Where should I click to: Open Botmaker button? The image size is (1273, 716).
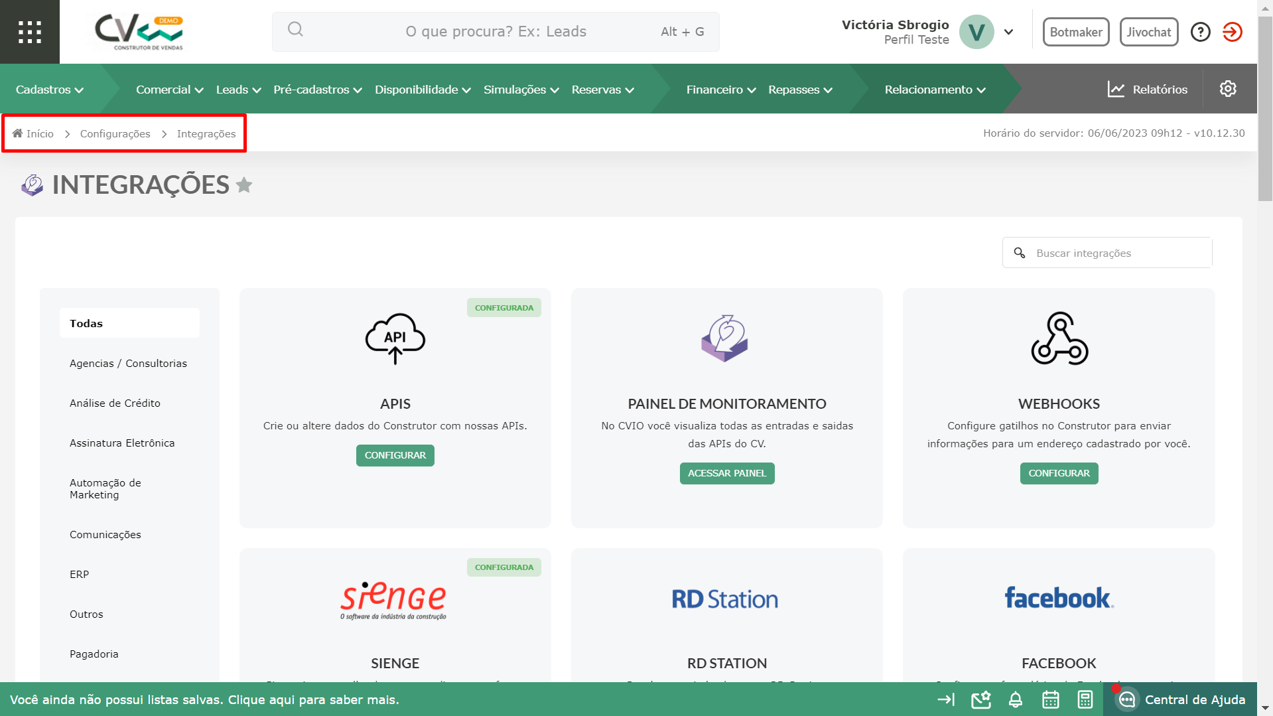coord(1076,32)
